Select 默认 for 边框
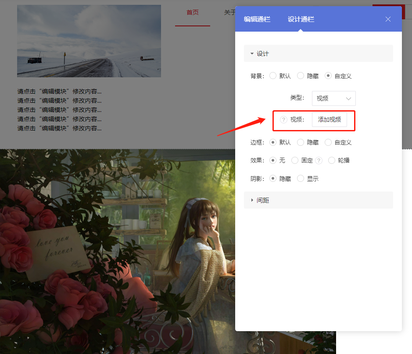 [x=273, y=142]
